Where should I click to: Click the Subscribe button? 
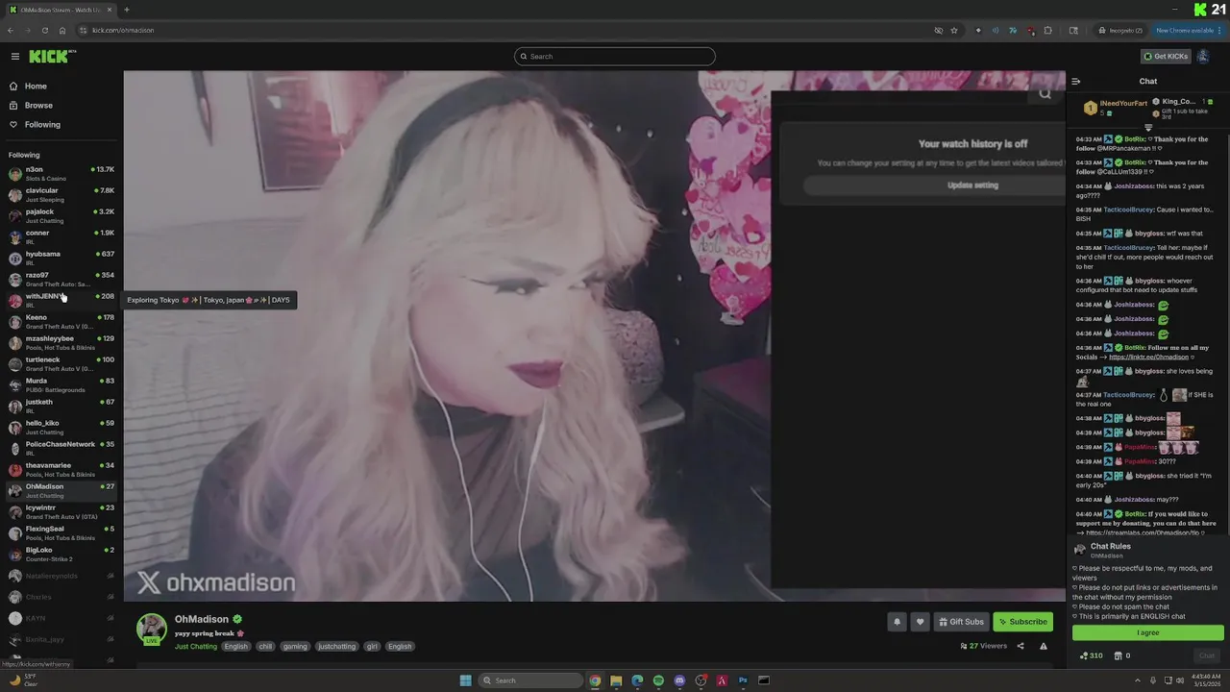pos(1022,622)
